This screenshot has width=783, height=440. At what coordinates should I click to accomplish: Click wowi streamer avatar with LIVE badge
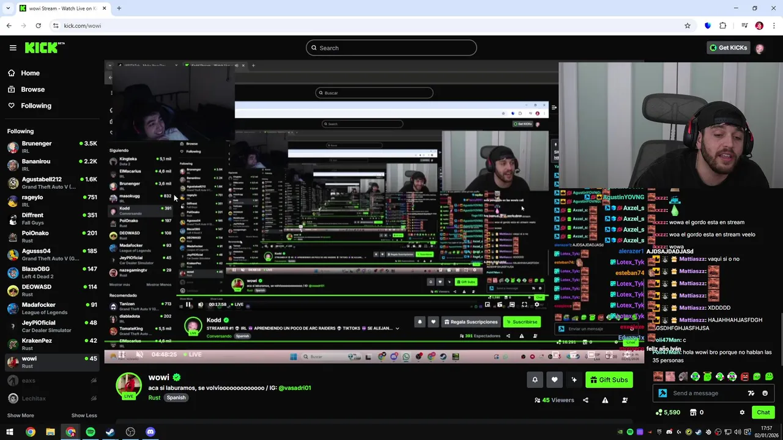click(x=128, y=386)
